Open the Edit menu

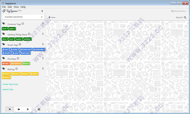[10, 7]
